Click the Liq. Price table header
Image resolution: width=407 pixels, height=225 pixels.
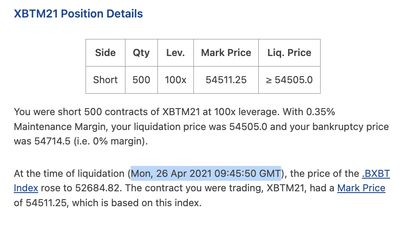point(289,53)
